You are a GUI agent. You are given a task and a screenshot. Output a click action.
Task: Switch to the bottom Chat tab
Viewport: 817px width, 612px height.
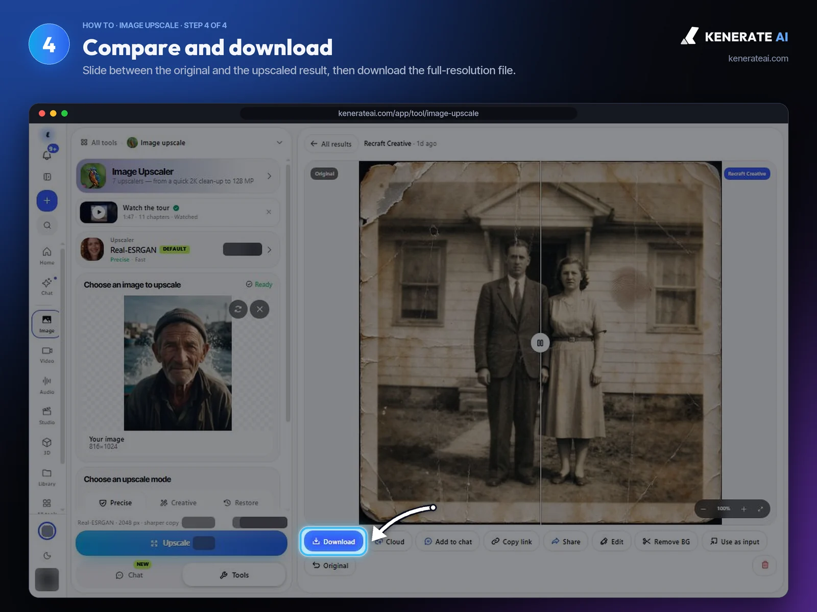click(x=129, y=575)
